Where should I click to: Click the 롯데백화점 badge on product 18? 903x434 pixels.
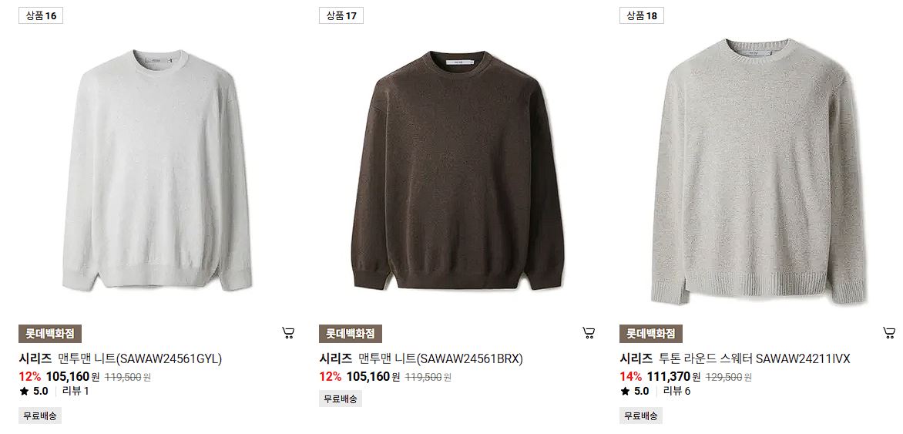pyautogui.click(x=651, y=334)
